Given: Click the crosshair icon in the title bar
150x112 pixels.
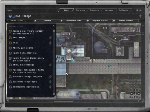Looking at the screenshot, I should pyautogui.click(x=140, y=16).
